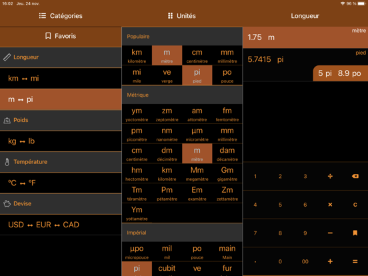Select dm décimètre unit
This screenshot has height=276, width=368.
pyautogui.click(x=167, y=153)
